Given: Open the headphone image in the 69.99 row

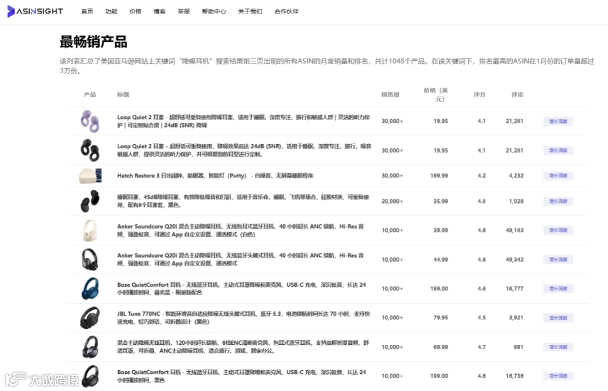Looking at the screenshot, I should point(90,347).
